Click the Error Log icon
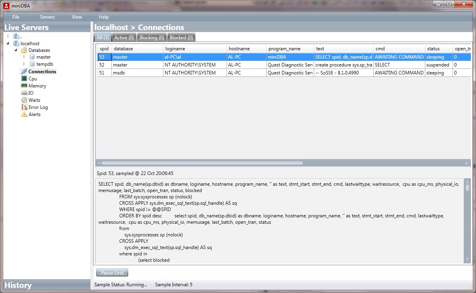Viewport: 476px width, 293px height. [24, 107]
